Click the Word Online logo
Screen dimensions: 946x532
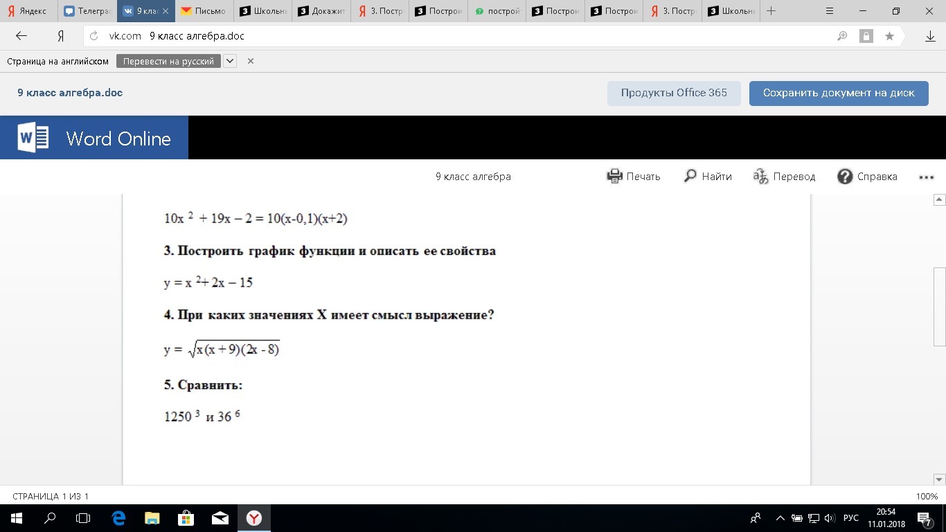click(93, 137)
